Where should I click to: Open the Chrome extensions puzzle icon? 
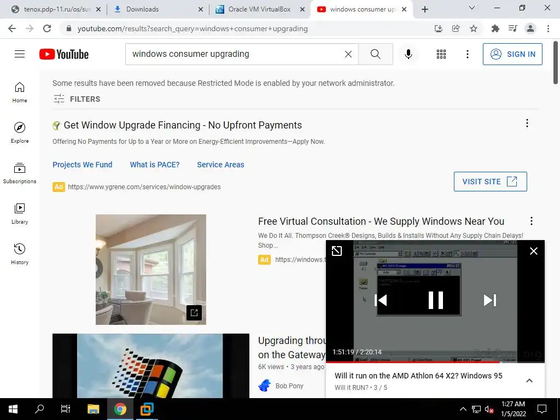click(x=495, y=28)
